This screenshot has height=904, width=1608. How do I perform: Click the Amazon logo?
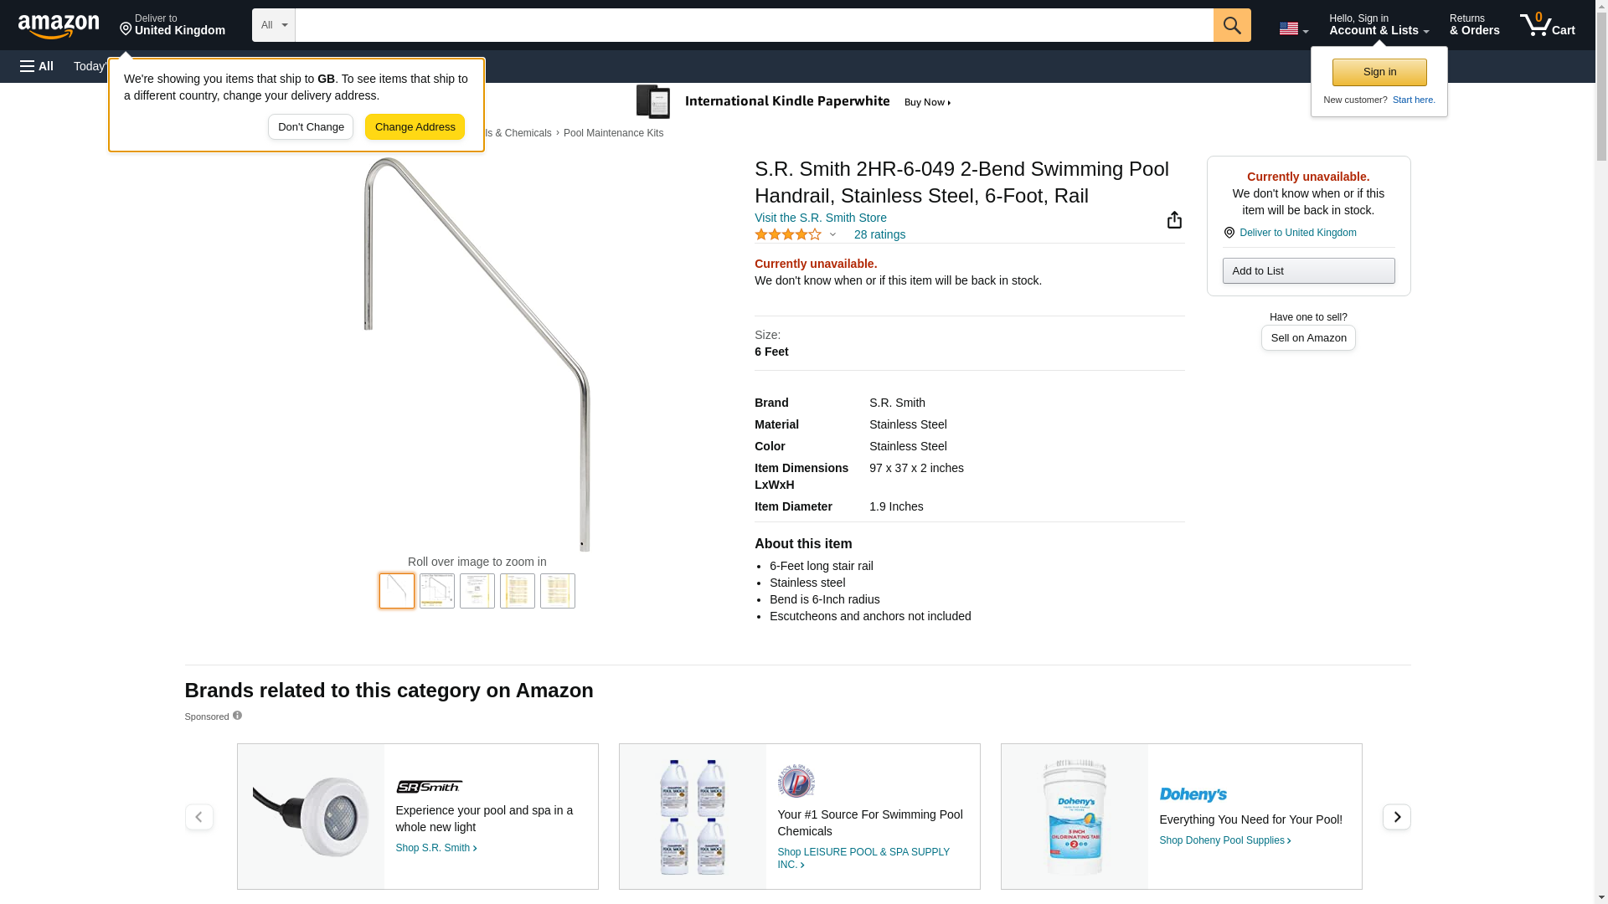(59, 26)
